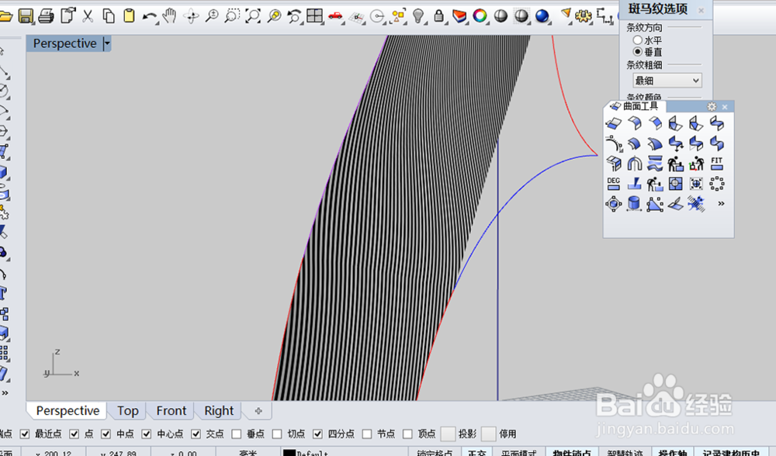Select the 曲面工具 panel tab

(635, 106)
